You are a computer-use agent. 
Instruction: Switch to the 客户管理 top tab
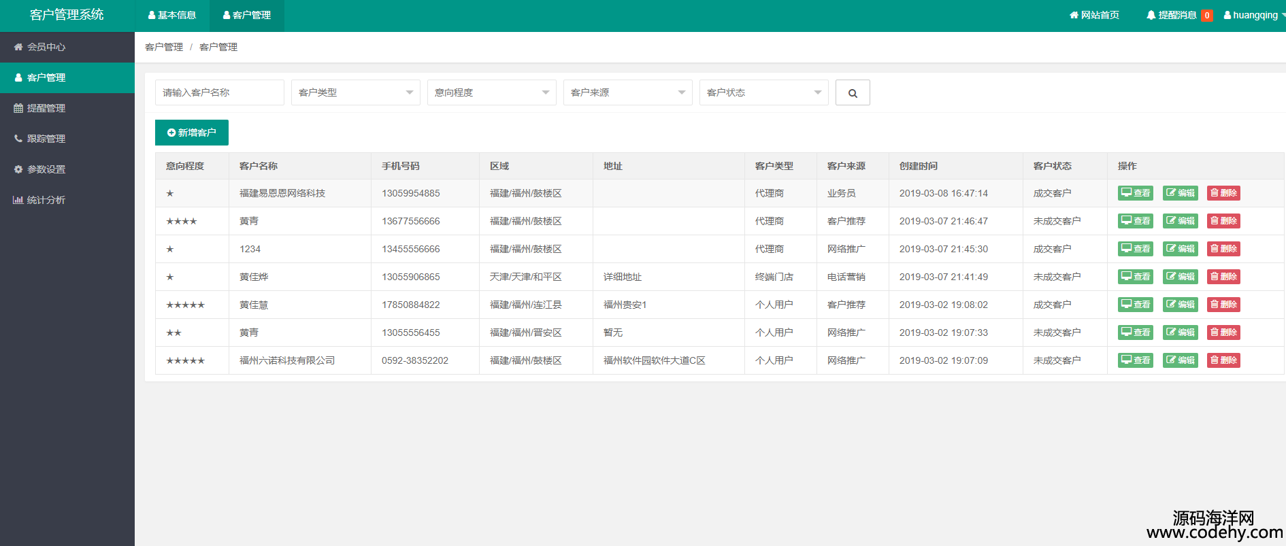247,16
